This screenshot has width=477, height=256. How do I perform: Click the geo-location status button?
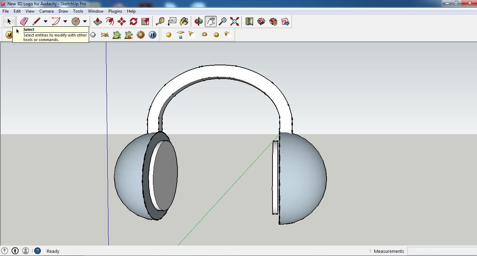pyautogui.click(x=5, y=251)
